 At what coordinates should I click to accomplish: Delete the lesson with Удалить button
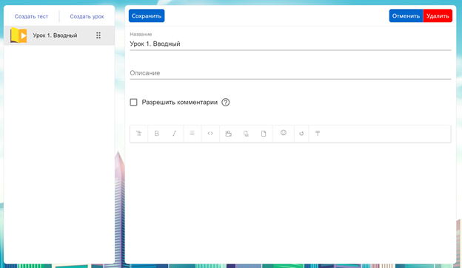[x=438, y=16]
